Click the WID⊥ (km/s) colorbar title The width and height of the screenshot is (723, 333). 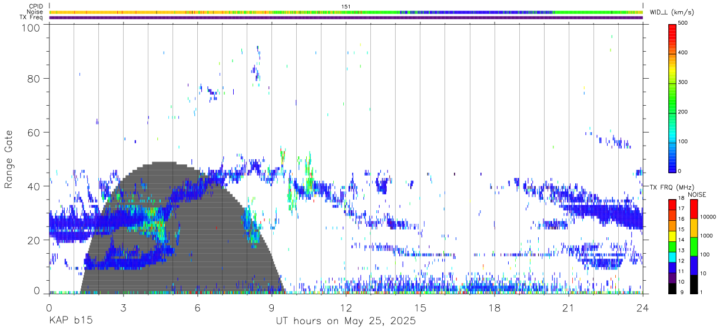tap(671, 12)
